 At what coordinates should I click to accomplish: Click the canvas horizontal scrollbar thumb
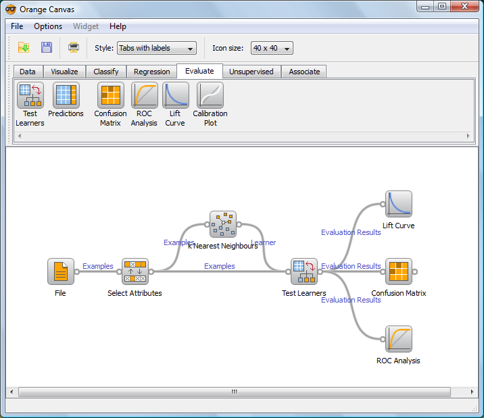click(x=235, y=392)
